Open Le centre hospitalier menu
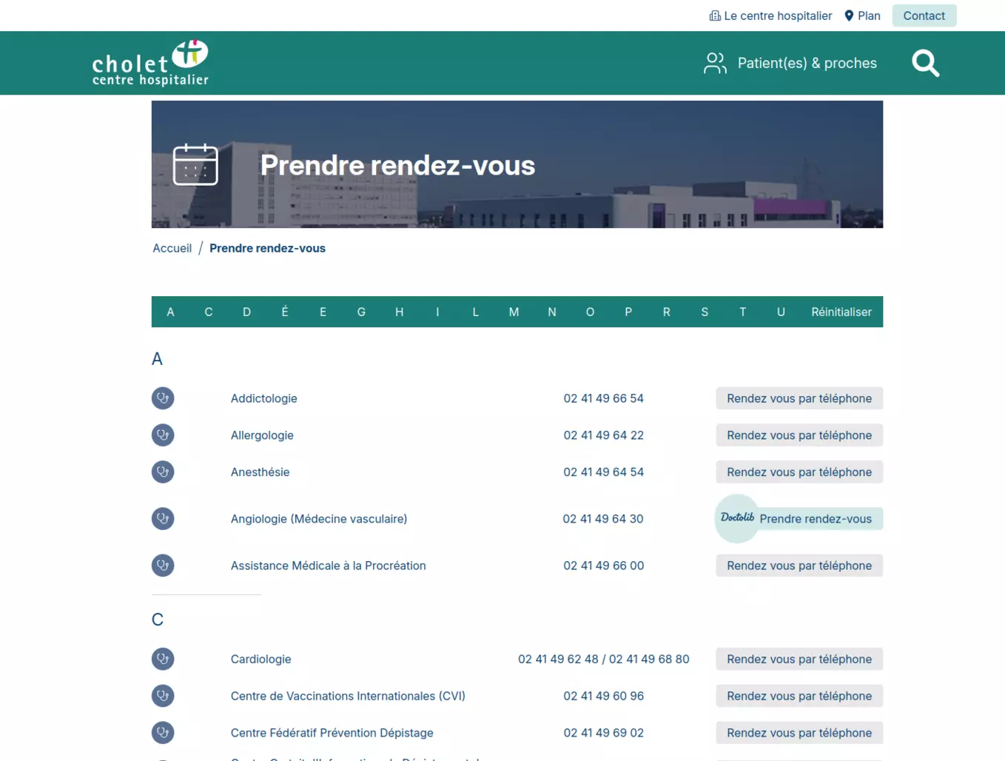The width and height of the screenshot is (1005, 761). pos(770,16)
